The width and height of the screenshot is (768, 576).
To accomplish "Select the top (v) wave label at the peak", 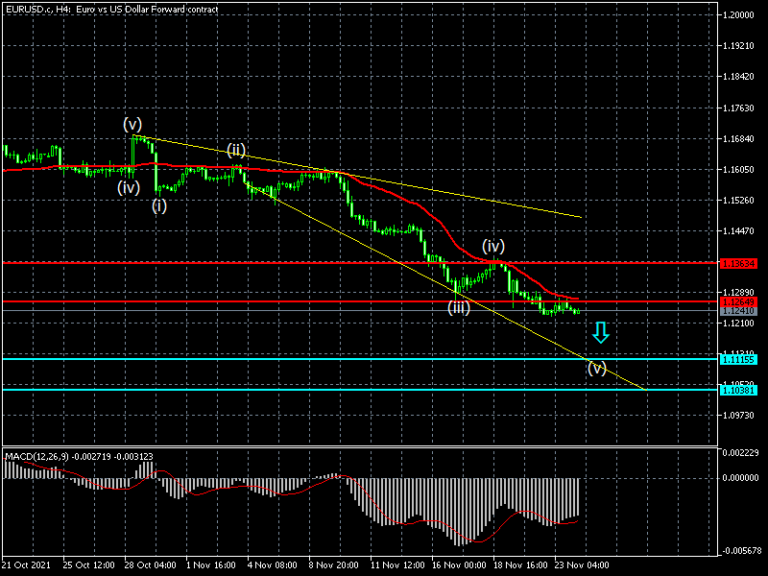I will [x=132, y=124].
